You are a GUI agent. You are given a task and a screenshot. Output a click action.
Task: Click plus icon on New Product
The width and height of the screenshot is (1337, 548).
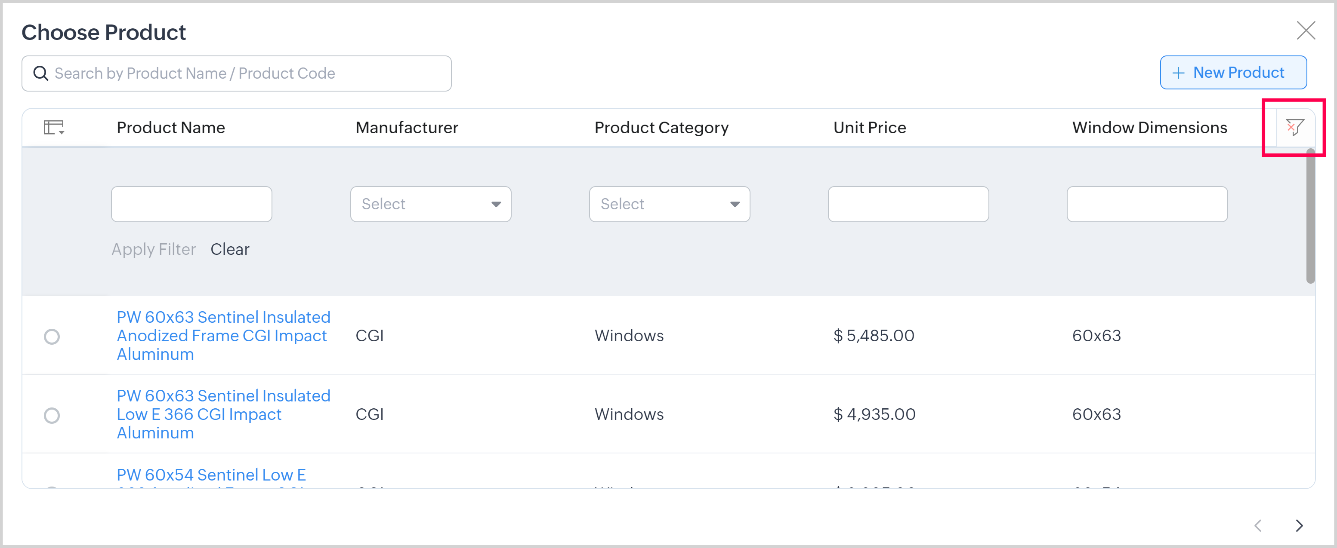tap(1178, 73)
